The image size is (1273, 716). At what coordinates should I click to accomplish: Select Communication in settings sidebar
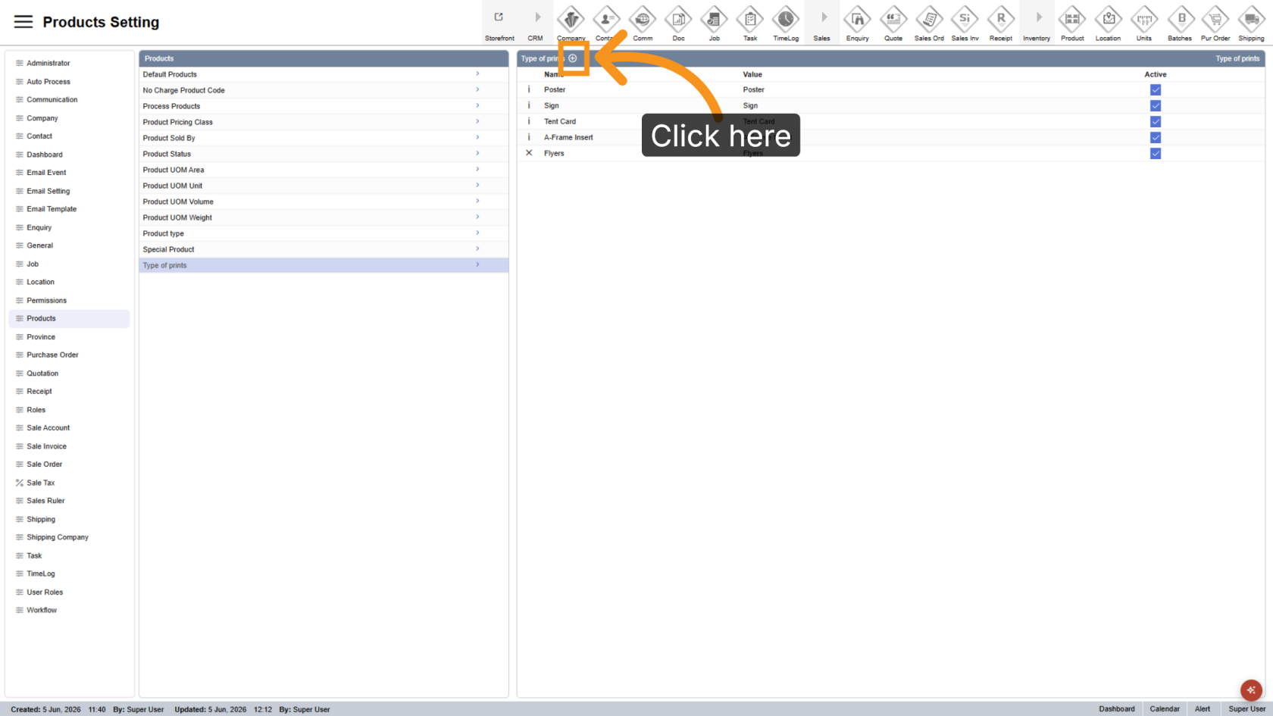click(x=69, y=99)
